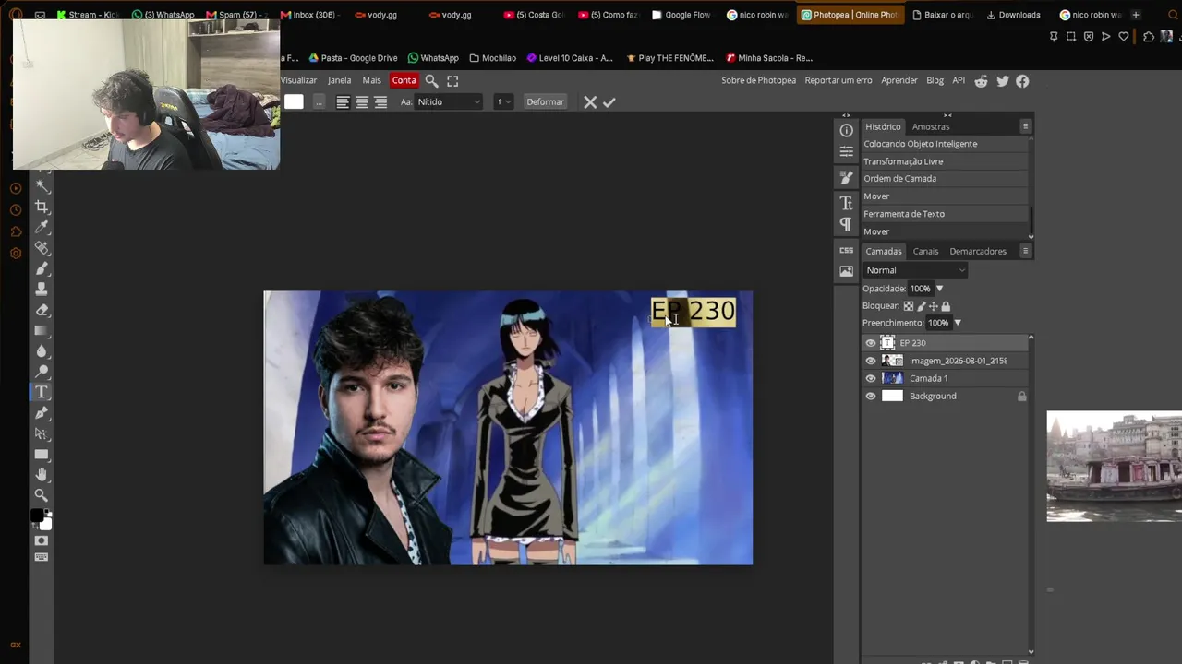The height and width of the screenshot is (664, 1182).
Task: Switch to the Canais tab
Action: 925,252
